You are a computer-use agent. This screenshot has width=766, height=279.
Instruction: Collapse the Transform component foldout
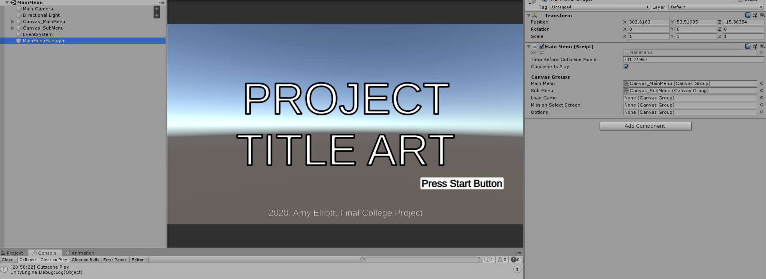tap(528, 16)
